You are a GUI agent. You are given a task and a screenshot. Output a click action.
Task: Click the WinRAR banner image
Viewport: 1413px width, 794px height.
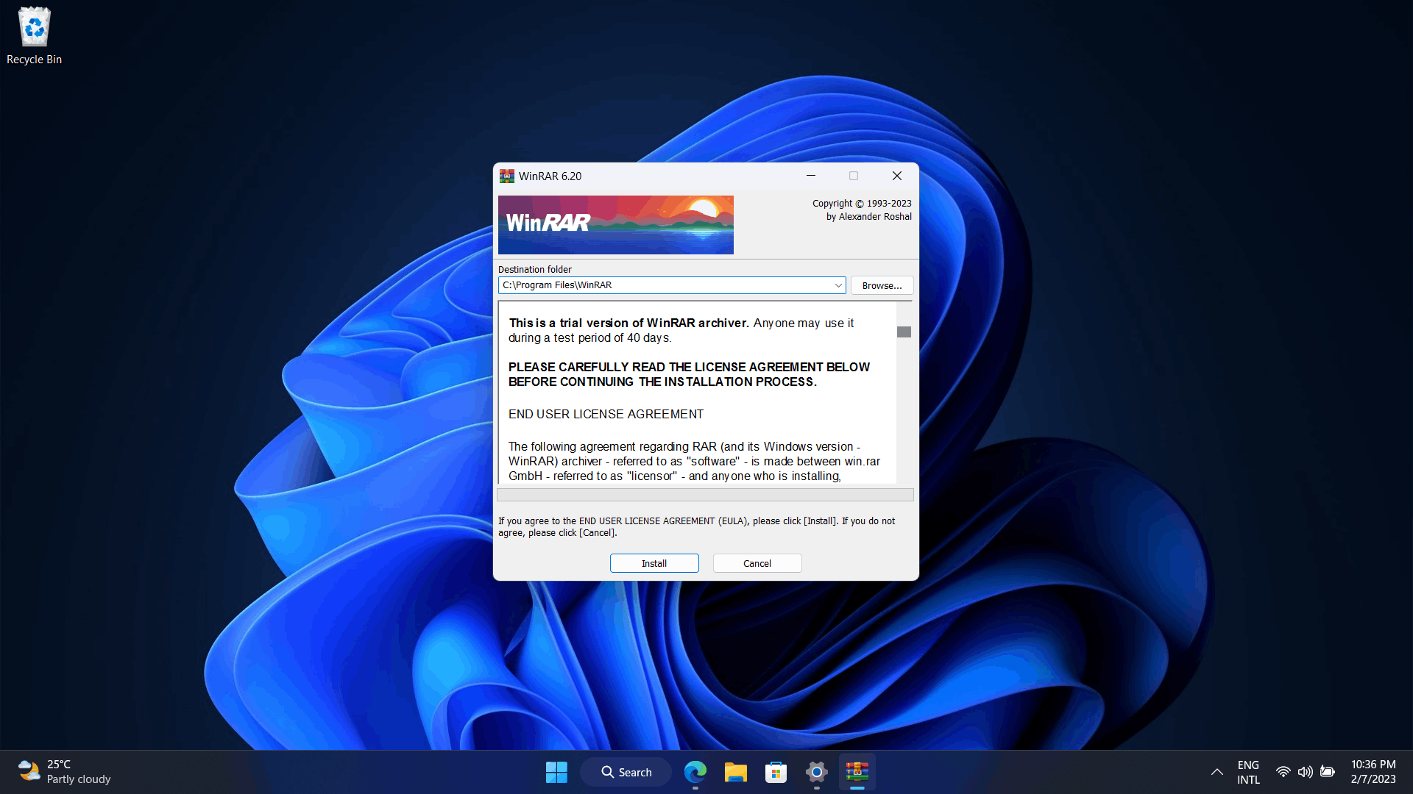(x=616, y=225)
